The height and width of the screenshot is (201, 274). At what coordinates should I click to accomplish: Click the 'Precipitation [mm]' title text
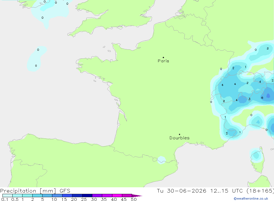28,191
